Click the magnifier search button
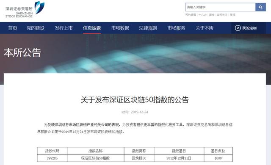 260,7
